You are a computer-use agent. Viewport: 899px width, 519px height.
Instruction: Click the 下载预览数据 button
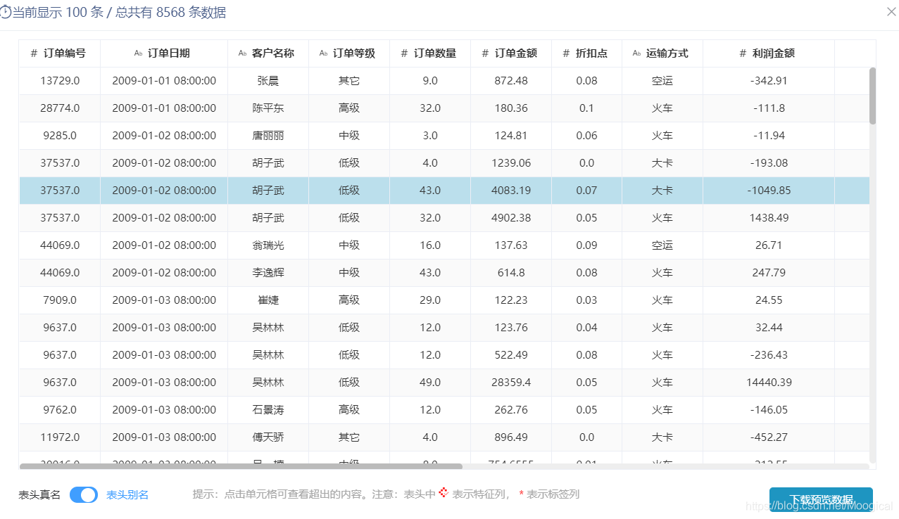point(821,499)
